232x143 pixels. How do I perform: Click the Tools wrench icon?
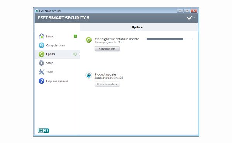tap(41, 72)
